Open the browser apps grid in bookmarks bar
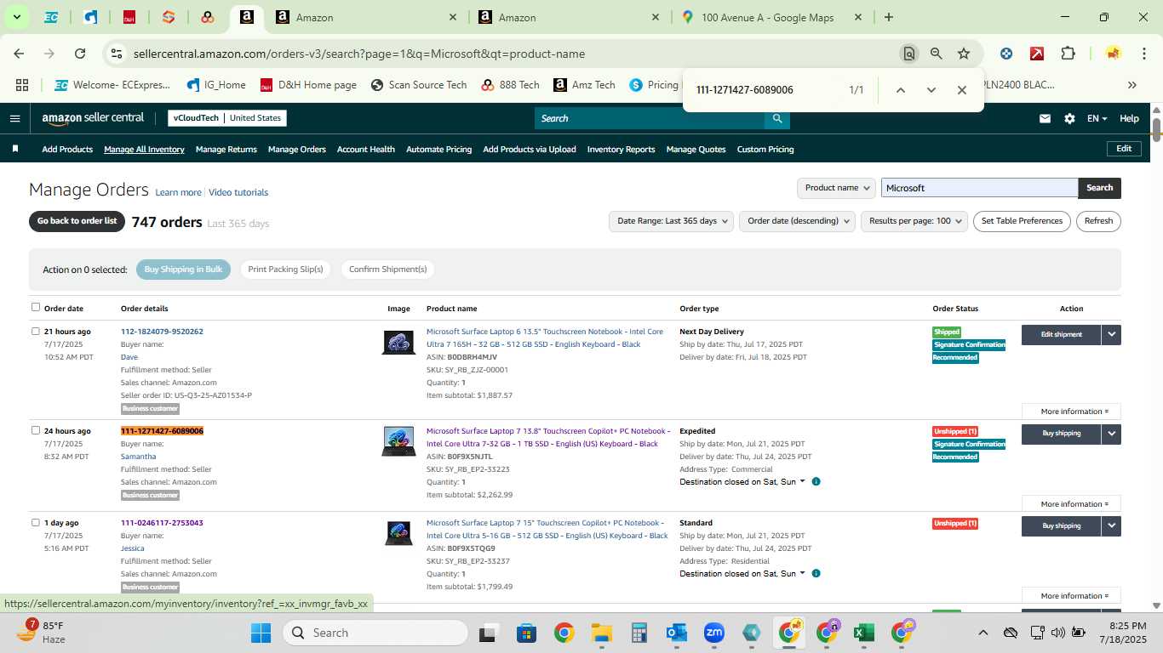 click(x=22, y=85)
